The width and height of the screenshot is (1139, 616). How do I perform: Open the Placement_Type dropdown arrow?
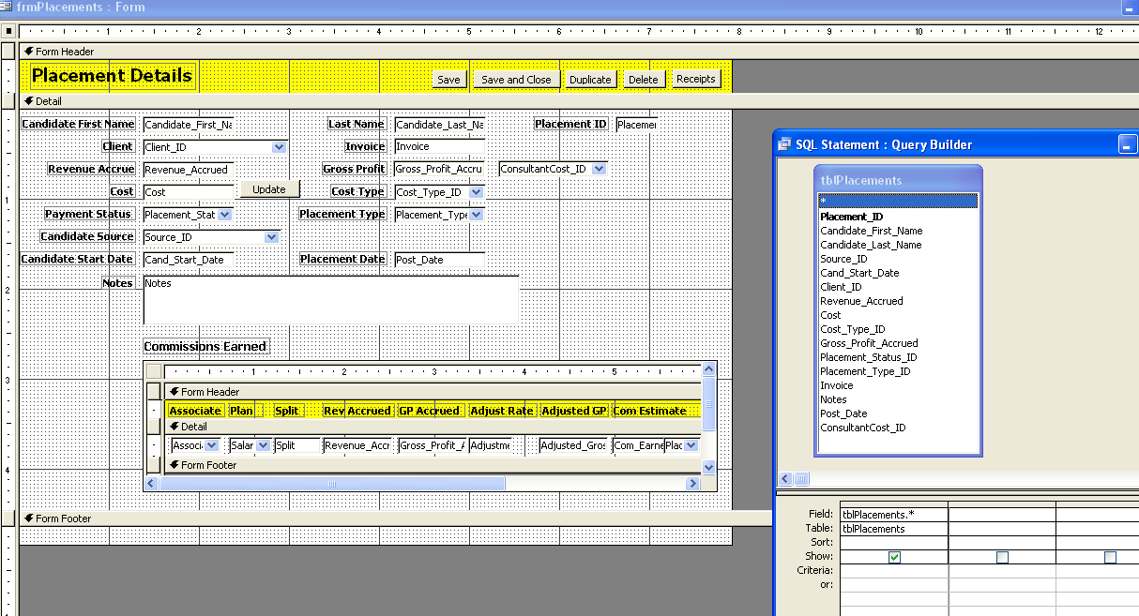477,214
